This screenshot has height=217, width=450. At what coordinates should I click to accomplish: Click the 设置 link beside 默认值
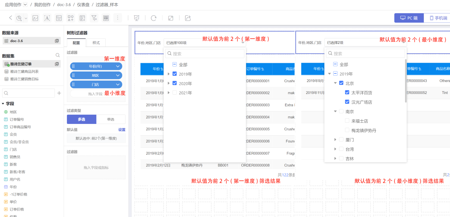point(122,130)
